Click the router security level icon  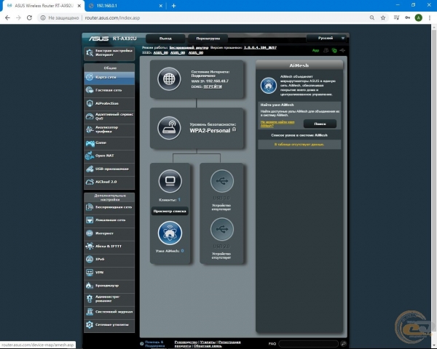tap(169, 128)
